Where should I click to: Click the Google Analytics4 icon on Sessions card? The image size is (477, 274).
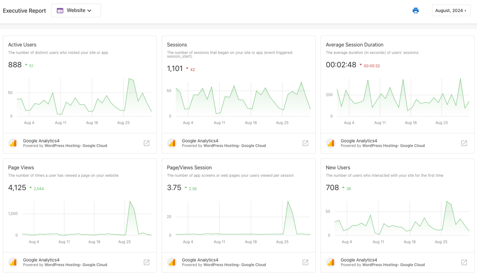(x=172, y=143)
